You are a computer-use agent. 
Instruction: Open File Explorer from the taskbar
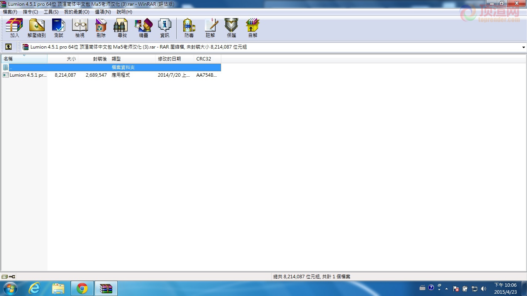point(58,288)
